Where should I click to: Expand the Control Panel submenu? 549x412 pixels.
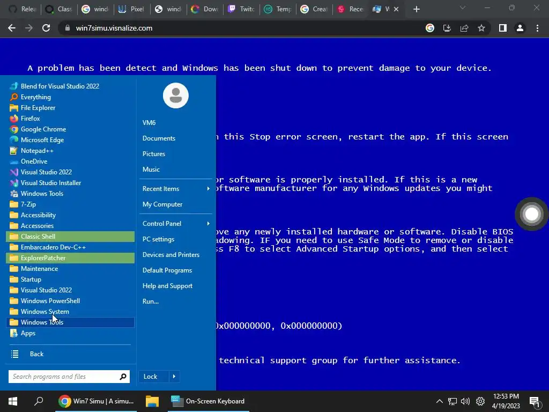(x=175, y=224)
